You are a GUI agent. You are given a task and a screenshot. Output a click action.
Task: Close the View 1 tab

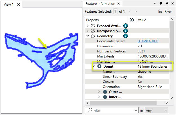coord(18,5)
